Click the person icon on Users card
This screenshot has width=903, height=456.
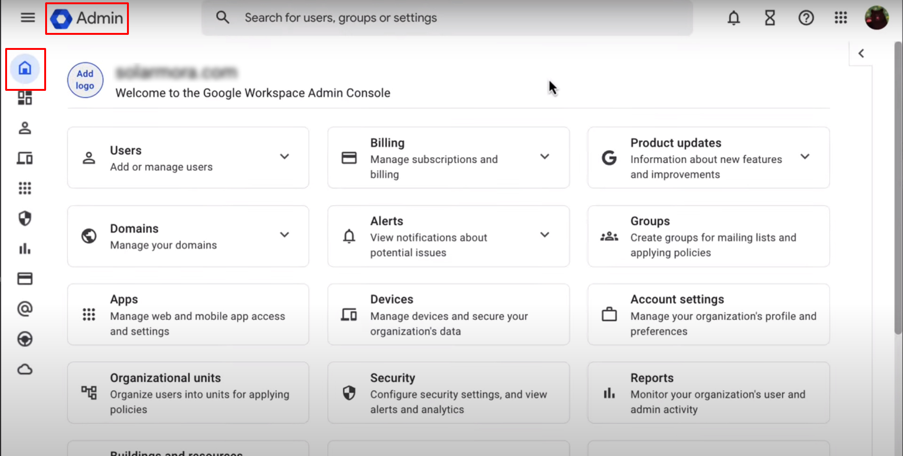(x=89, y=158)
